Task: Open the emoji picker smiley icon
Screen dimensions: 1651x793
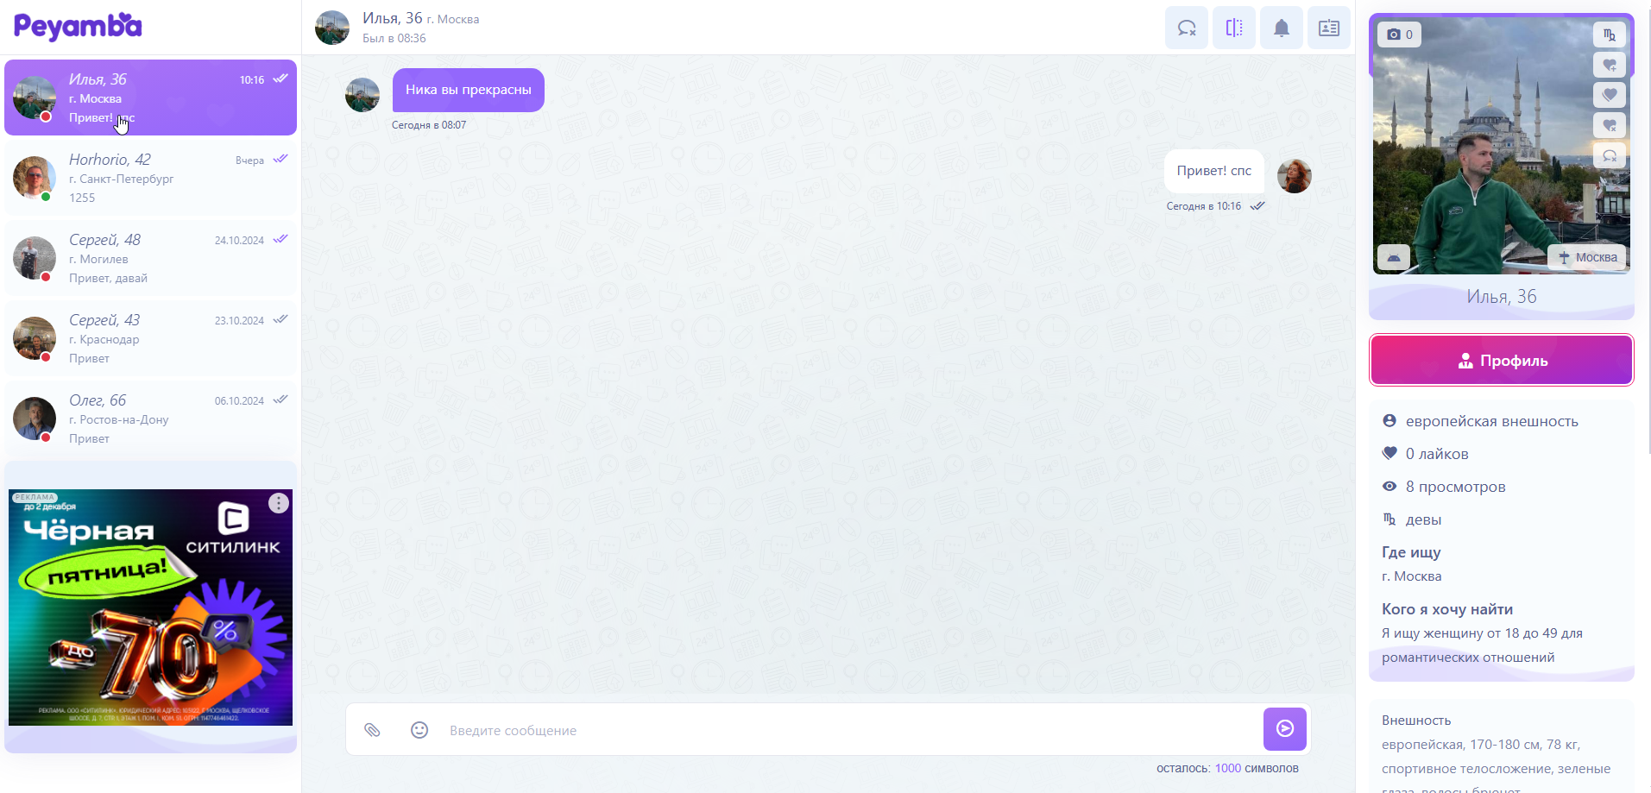Action: pos(419,730)
